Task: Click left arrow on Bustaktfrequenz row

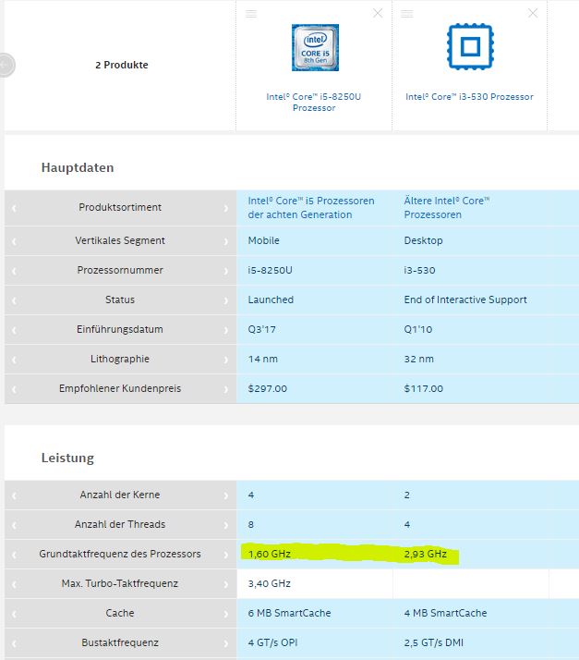Action: coord(14,643)
